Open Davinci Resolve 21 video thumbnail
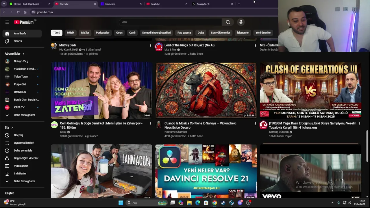Screen dimensions: 370x208 coord(206,171)
